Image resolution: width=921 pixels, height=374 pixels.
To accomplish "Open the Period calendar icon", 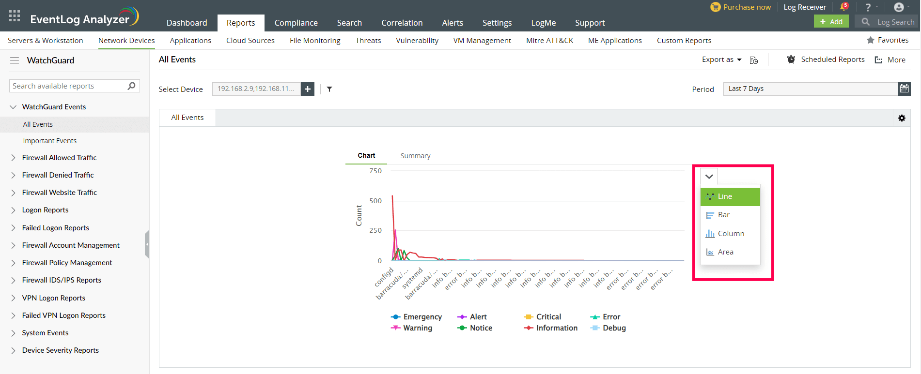I will coord(904,89).
